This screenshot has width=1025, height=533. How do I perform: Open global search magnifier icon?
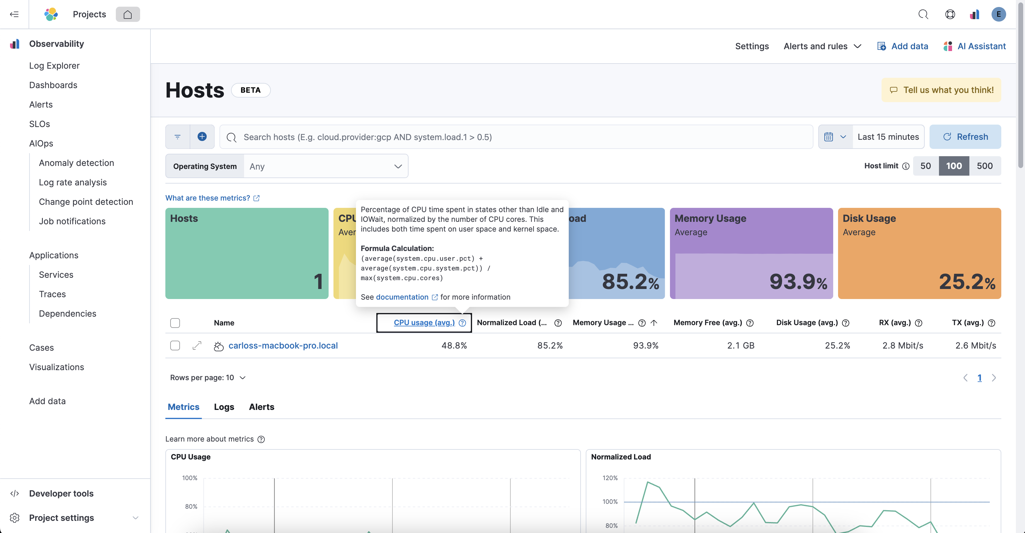point(923,14)
